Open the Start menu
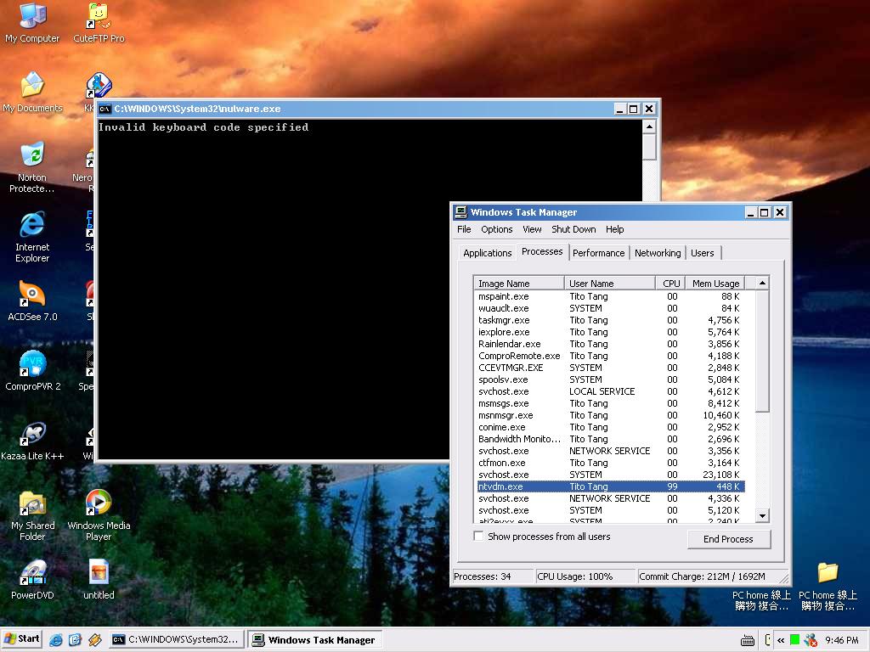The width and height of the screenshot is (870, 652). coord(20,639)
